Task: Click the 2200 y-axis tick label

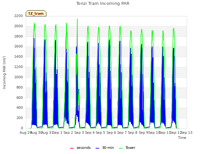Action: pyautogui.click(x=19, y=16)
